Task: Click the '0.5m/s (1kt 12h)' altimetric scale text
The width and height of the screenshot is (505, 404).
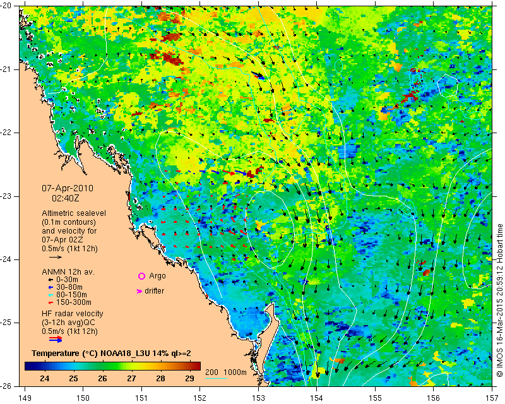Action: click(x=69, y=248)
